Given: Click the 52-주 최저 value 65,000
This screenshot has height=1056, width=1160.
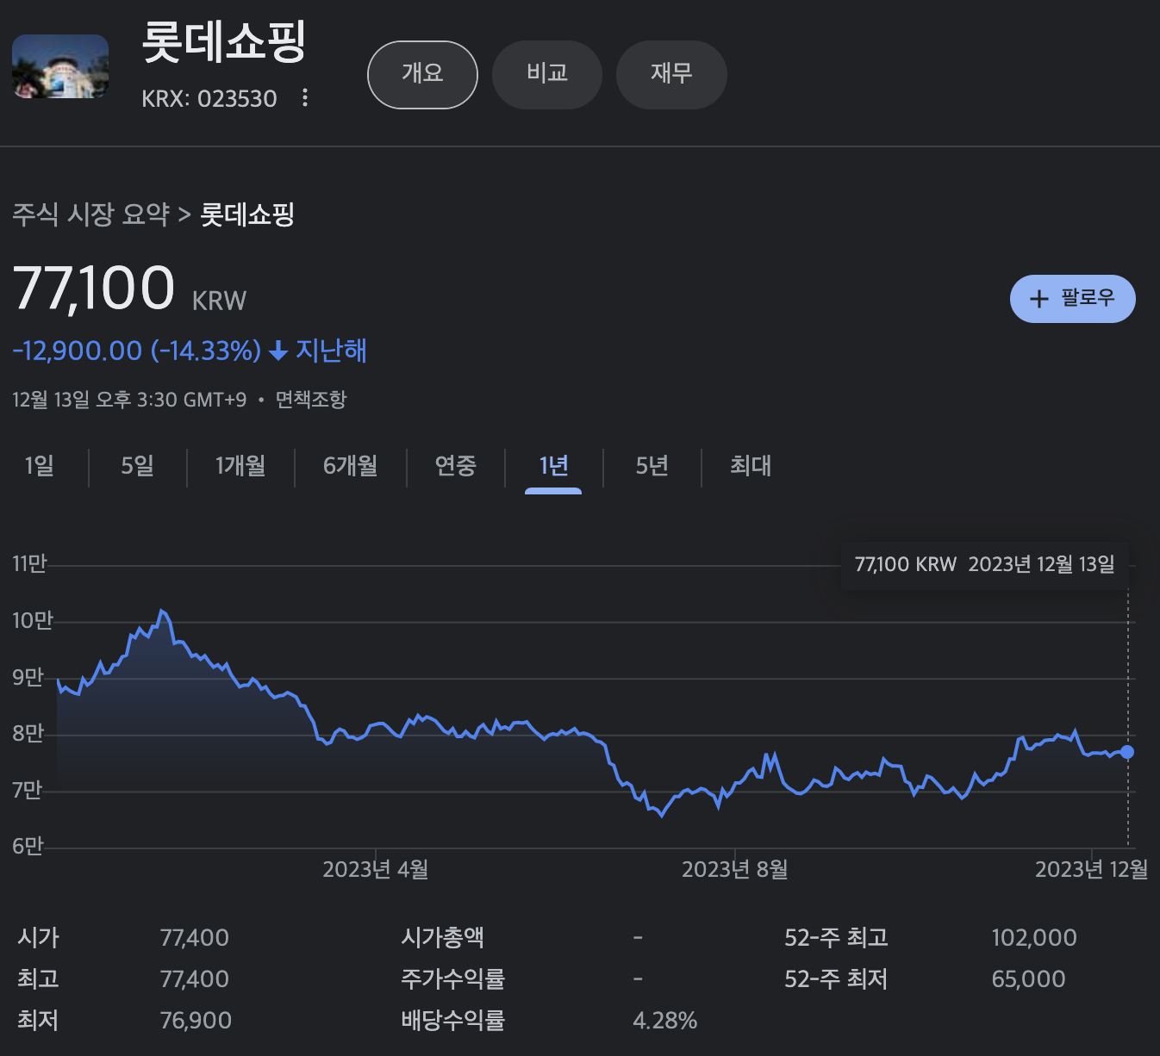Looking at the screenshot, I should [1028, 979].
